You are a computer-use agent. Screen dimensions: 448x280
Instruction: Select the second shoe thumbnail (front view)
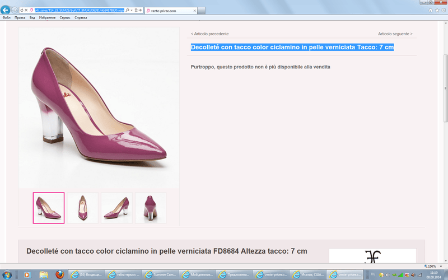[x=82, y=208]
